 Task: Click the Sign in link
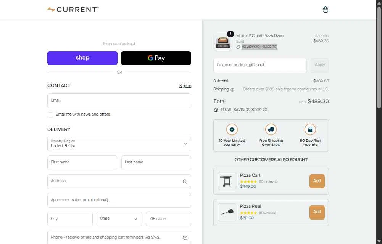185,86
